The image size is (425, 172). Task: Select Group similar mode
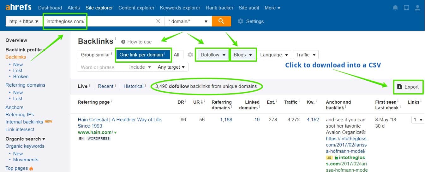pyautogui.click(x=96, y=55)
